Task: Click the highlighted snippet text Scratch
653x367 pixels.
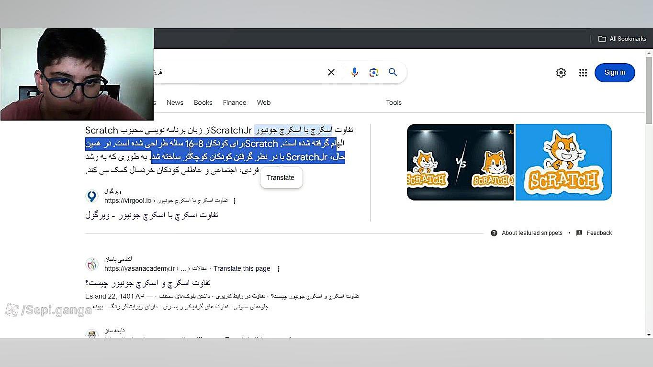Action: click(261, 144)
